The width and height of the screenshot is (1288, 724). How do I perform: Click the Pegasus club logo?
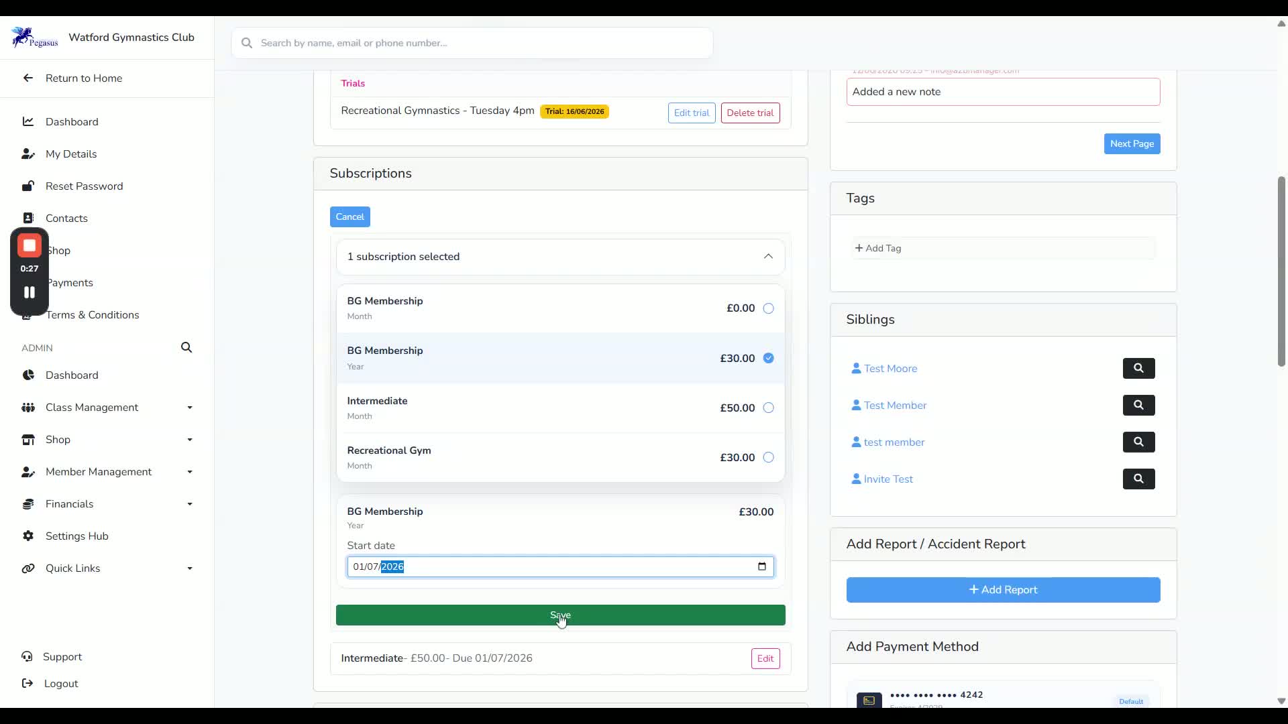(34, 38)
